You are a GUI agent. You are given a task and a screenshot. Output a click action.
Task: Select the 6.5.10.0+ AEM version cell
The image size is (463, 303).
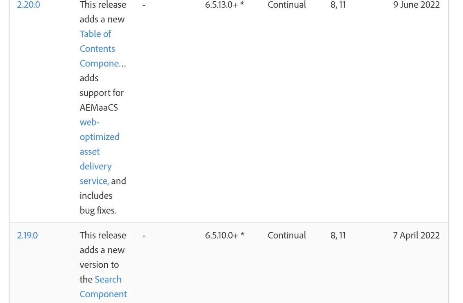click(x=225, y=235)
